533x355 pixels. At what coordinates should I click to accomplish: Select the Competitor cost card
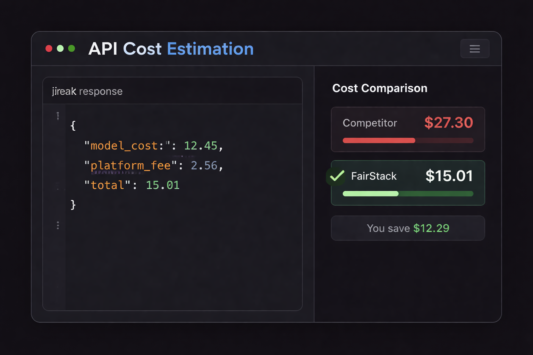[x=408, y=129]
